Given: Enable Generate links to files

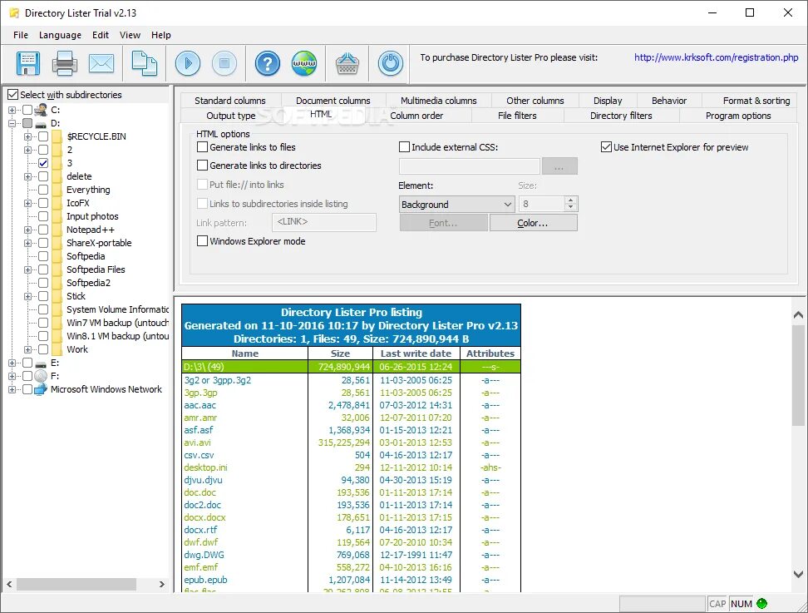Looking at the screenshot, I should tap(203, 147).
